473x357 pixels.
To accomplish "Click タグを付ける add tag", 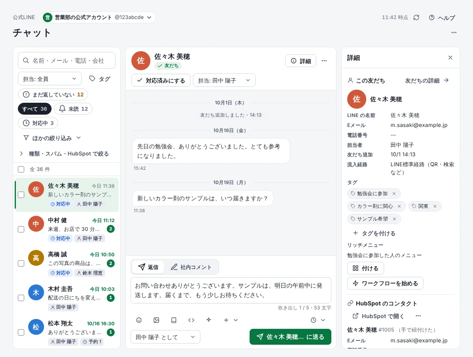I will (374, 233).
